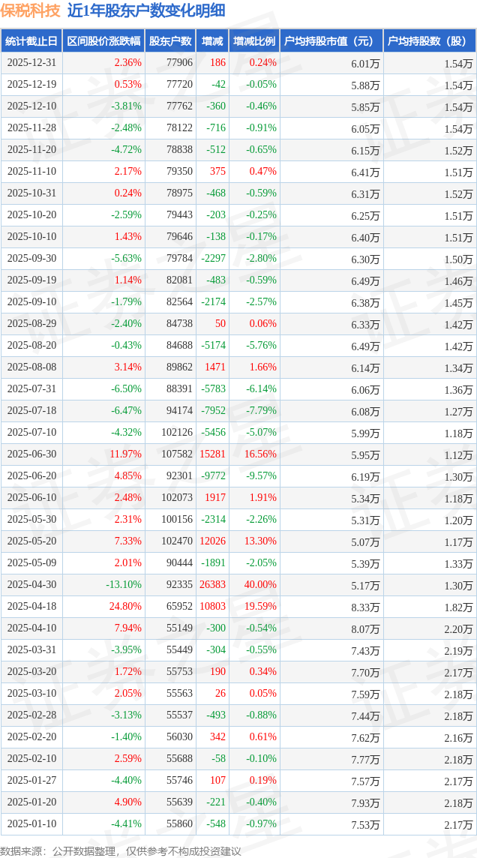The width and height of the screenshot is (477, 858).
Task: Select the 户均持股市值（元） column header
Action: point(331,41)
